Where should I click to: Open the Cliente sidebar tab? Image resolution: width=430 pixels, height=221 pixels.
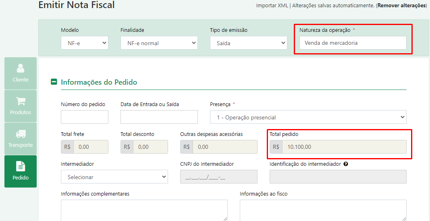[21, 73]
